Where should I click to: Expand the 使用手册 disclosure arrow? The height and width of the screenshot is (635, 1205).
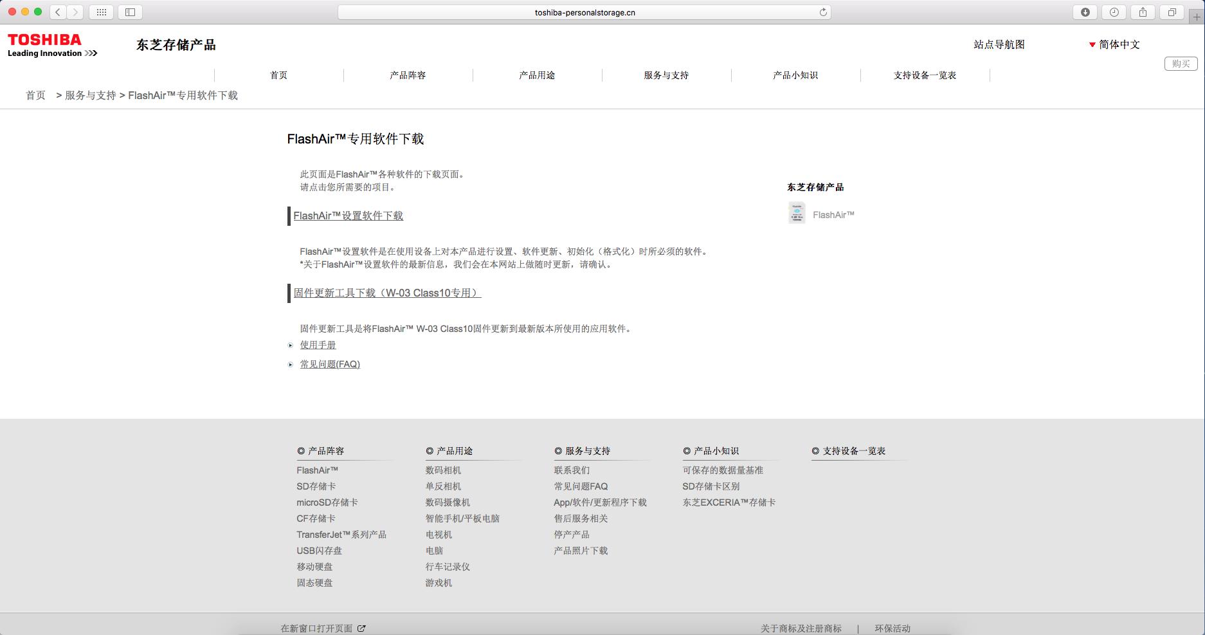point(290,345)
